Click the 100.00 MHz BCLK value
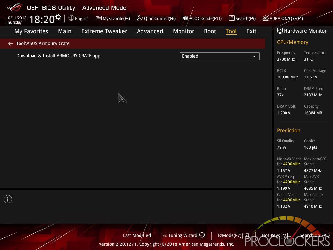 pos(287,77)
